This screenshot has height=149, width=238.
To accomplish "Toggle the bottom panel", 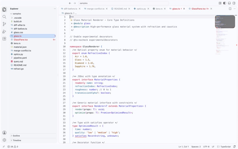I will [x=229, y=3].
